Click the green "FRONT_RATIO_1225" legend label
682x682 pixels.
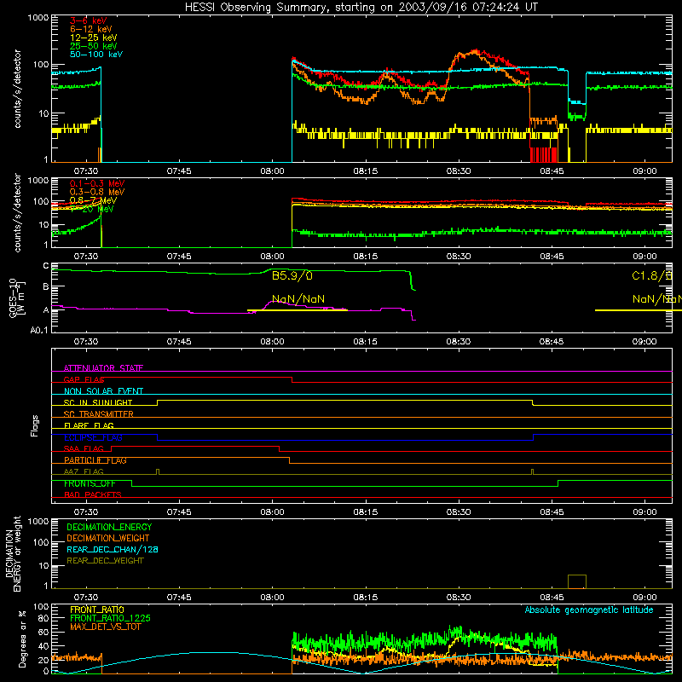pyautogui.click(x=111, y=618)
